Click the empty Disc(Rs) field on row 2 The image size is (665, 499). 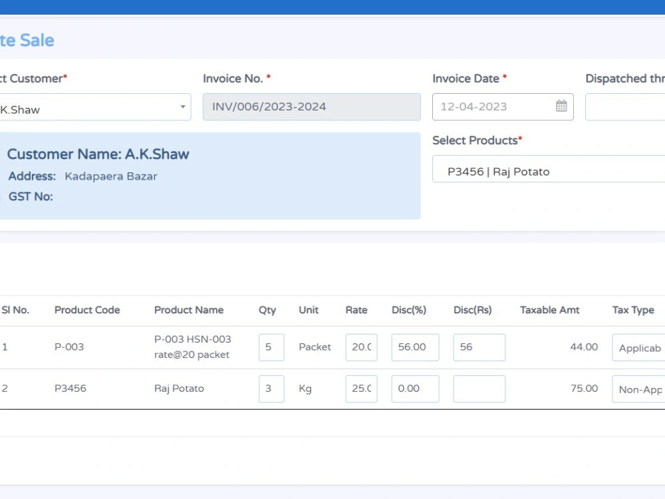pyautogui.click(x=479, y=389)
